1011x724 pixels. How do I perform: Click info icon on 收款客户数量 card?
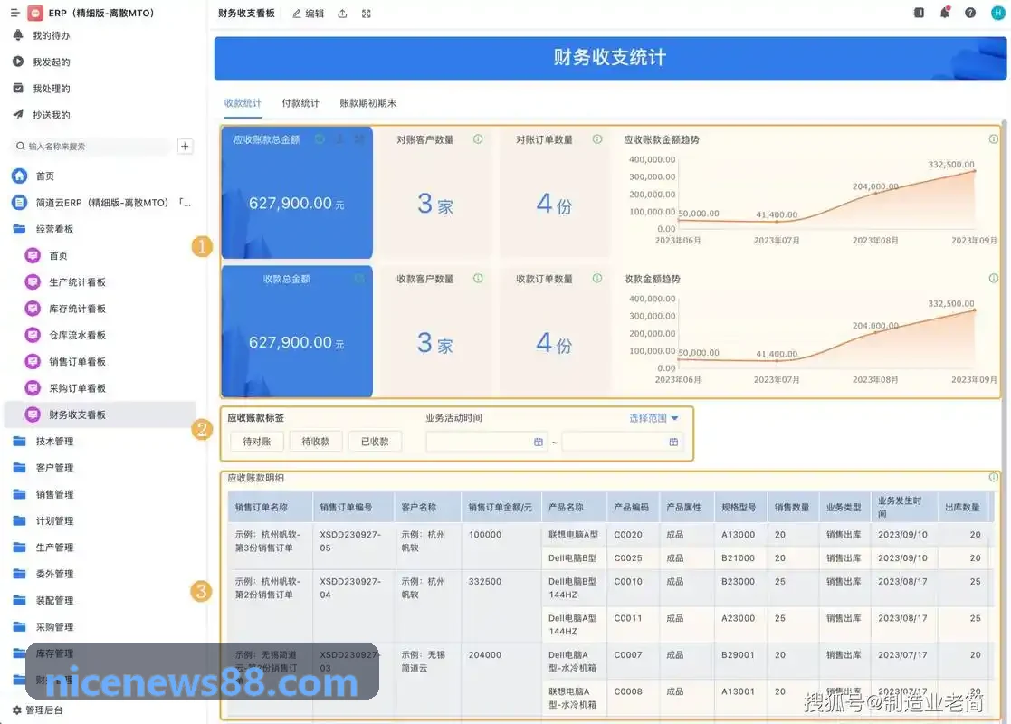point(478,279)
